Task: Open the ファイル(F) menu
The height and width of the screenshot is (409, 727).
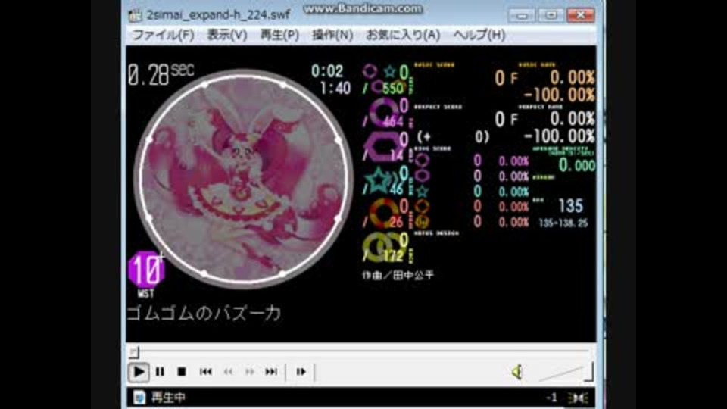Action: coord(163,35)
